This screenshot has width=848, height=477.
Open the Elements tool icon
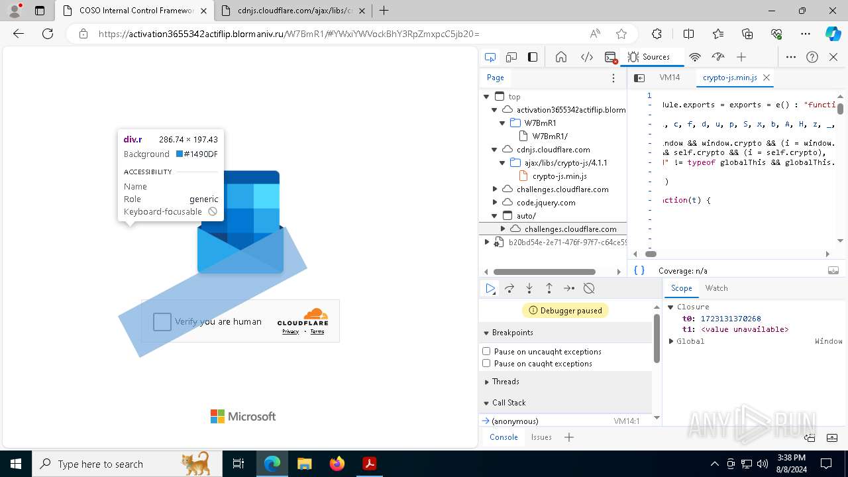[x=587, y=57]
